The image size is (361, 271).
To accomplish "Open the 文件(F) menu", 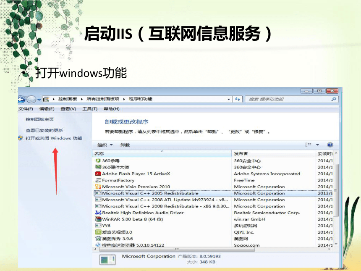I will (x=26, y=109).
